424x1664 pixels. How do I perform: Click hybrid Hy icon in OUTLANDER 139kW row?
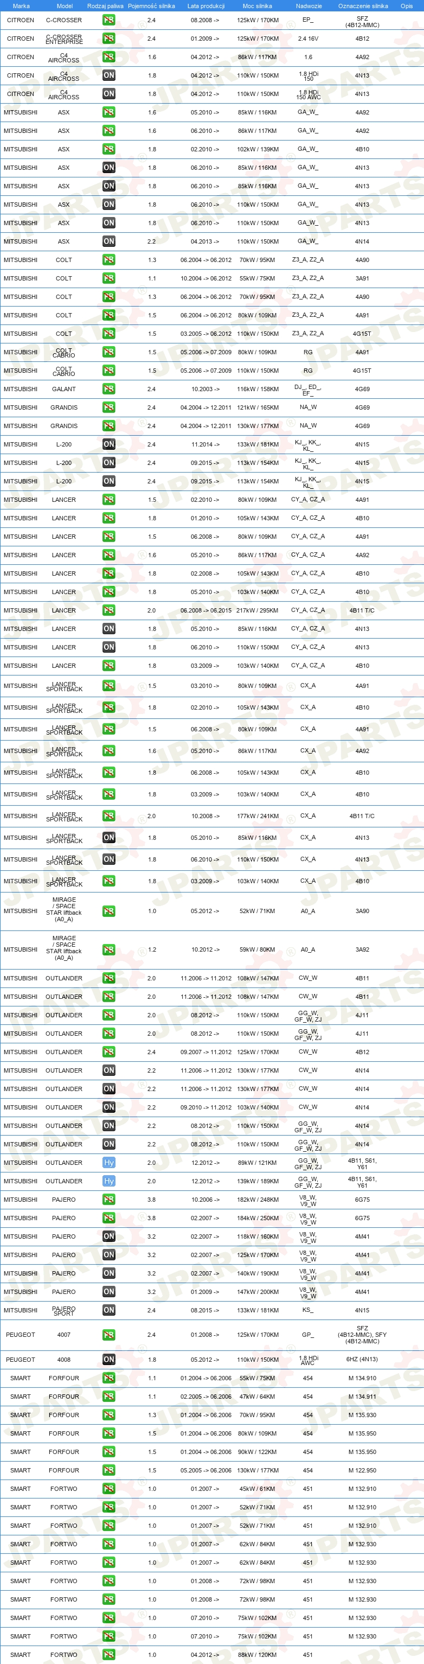108,1182
